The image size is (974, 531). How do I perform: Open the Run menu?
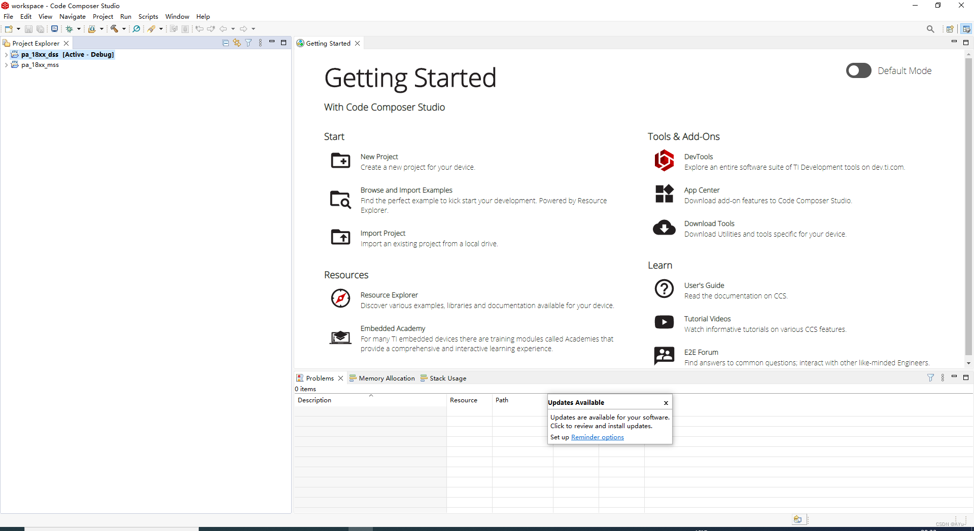[x=126, y=17]
